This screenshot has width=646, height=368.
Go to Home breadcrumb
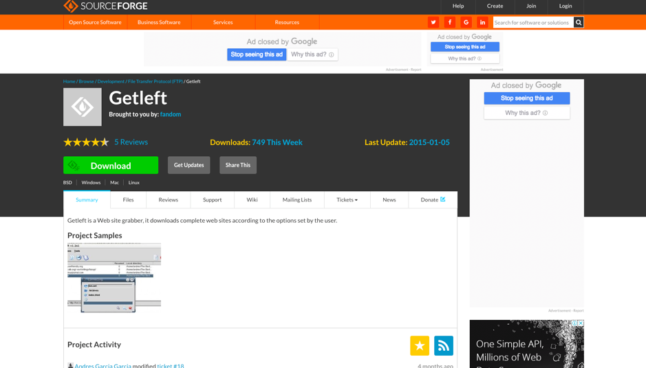click(x=69, y=82)
